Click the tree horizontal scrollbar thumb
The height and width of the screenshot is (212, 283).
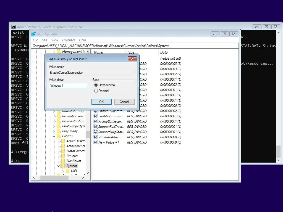[54, 177]
